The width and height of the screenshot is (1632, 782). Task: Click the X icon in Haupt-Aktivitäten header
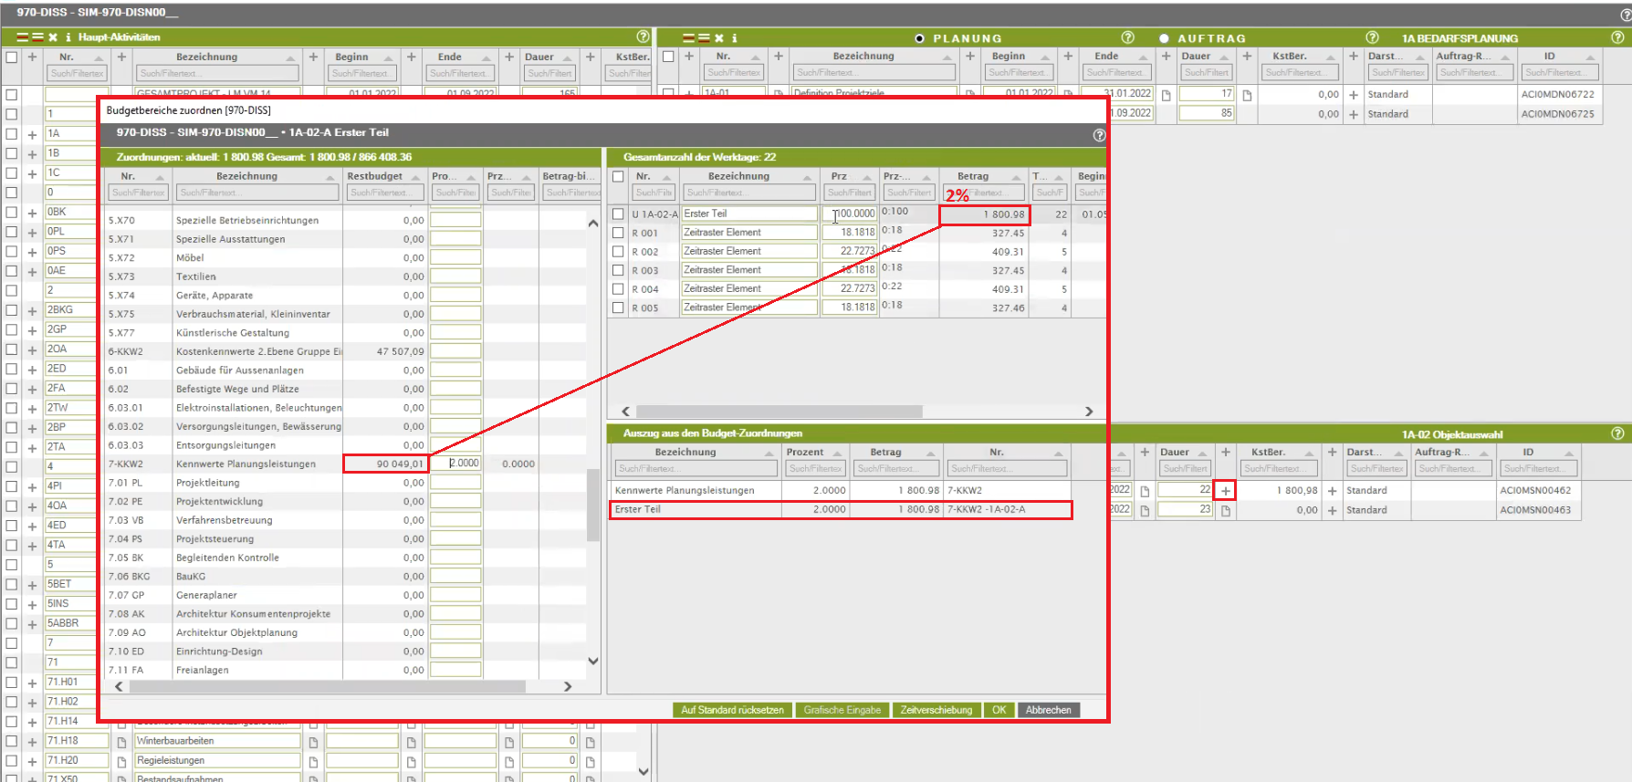(x=53, y=37)
